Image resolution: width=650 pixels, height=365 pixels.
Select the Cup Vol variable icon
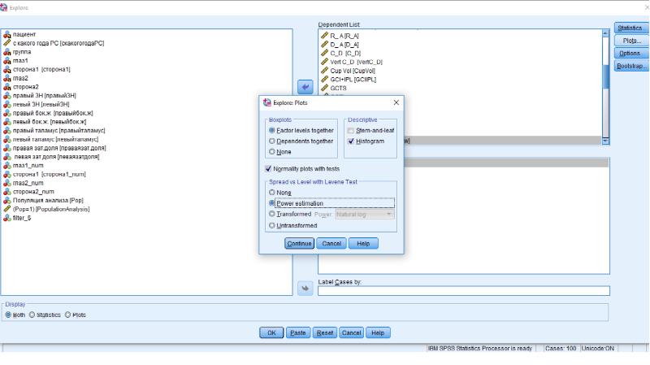pyautogui.click(x=324, y=71)
